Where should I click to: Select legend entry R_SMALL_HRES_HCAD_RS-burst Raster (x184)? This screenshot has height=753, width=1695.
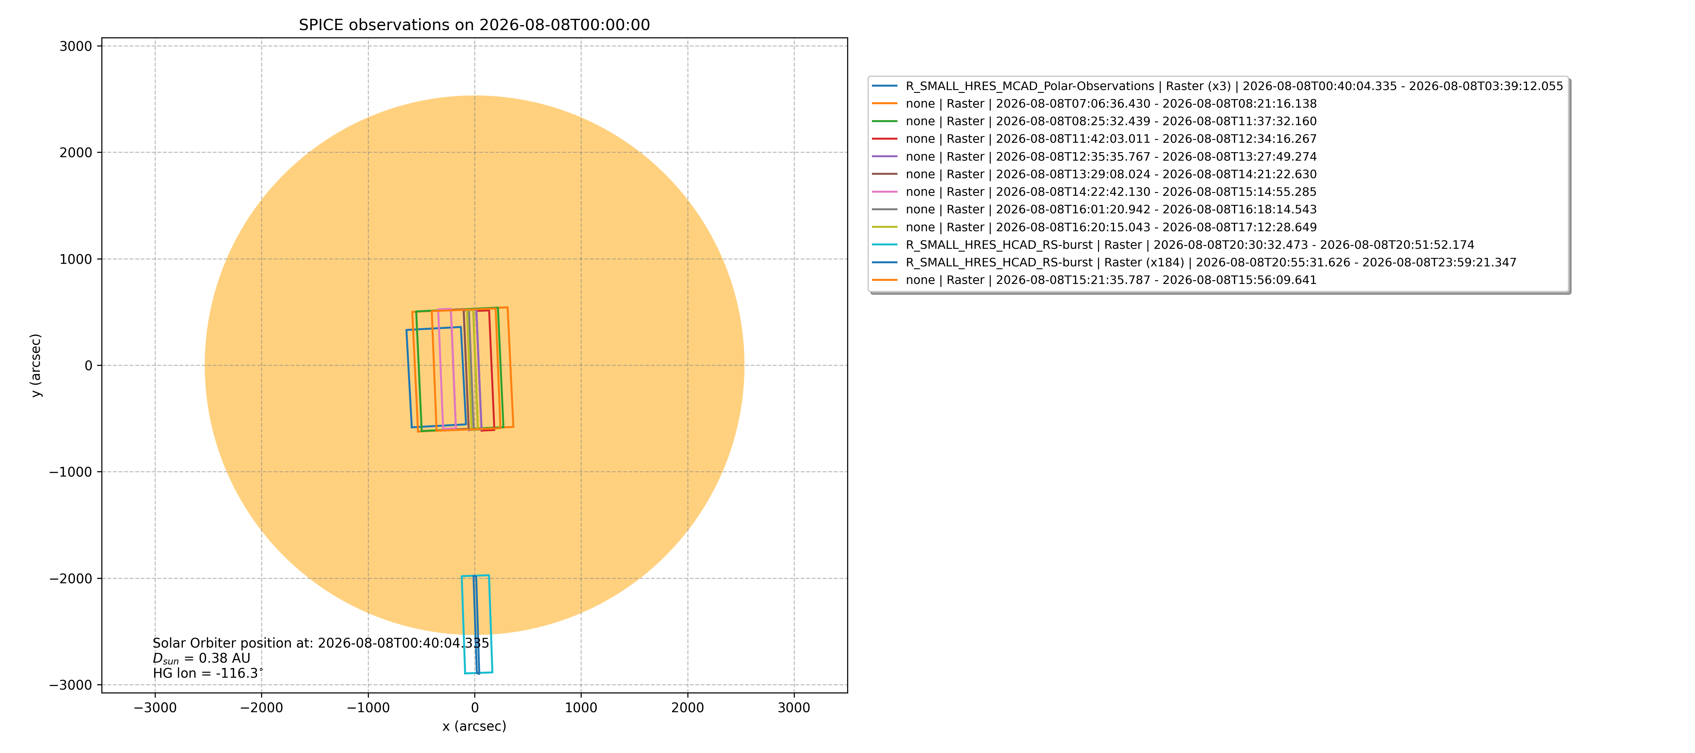(x=1194, y=262)
